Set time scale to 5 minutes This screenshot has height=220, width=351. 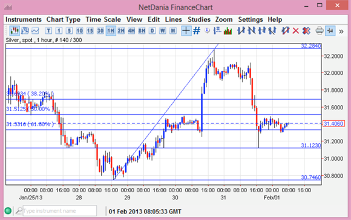69,31
